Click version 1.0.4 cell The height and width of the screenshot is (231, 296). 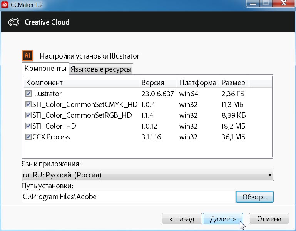(148, 104)
